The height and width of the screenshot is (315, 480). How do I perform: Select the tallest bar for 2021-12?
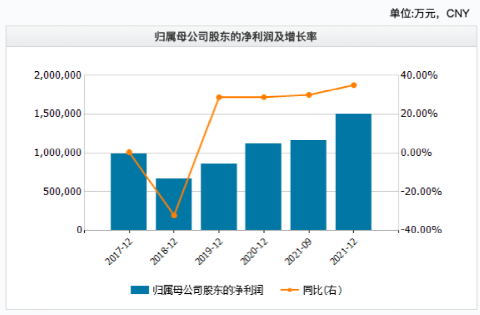[353, 172]
